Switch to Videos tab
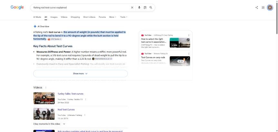This screenshot has height=132, width=278. (64, 17)
